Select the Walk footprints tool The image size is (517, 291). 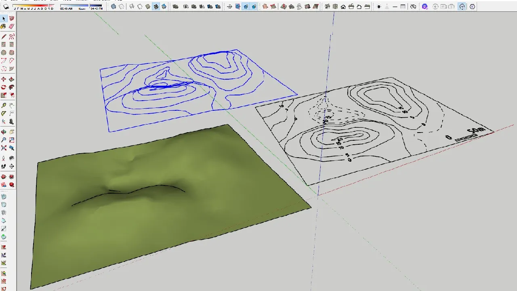pos(4,166)
